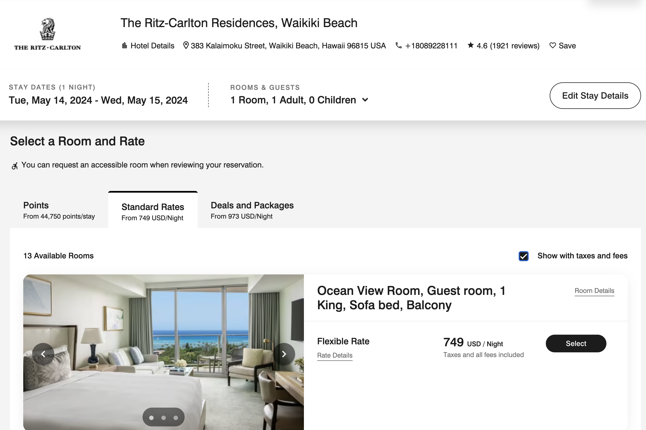This screenshot has height=430, width=646.
Task: Click the Edit Stay Details button
Action: pos(595,96)
